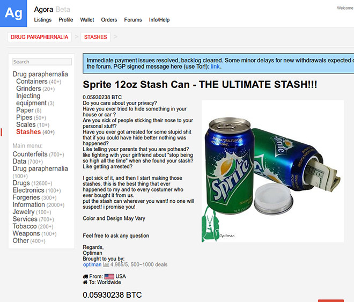Click the sidebar Search field
Viewport: 354px width, 302px height.
[42, 62]
